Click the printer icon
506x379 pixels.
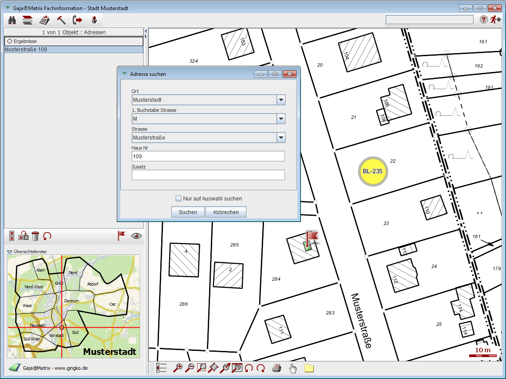pos(276,368)
